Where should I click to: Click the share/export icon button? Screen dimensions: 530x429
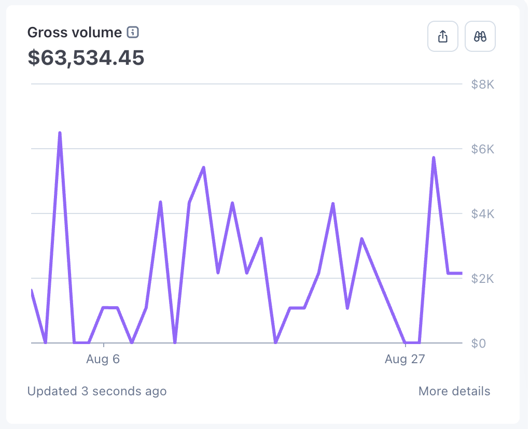442,36
